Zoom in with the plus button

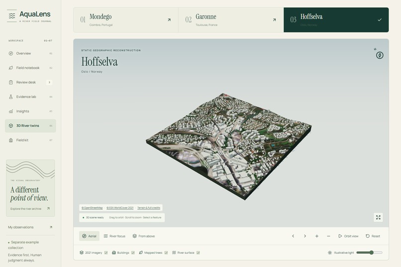tap(316, 236)
